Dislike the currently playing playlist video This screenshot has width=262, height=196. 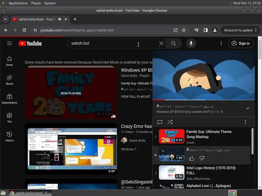coord(202,158)
